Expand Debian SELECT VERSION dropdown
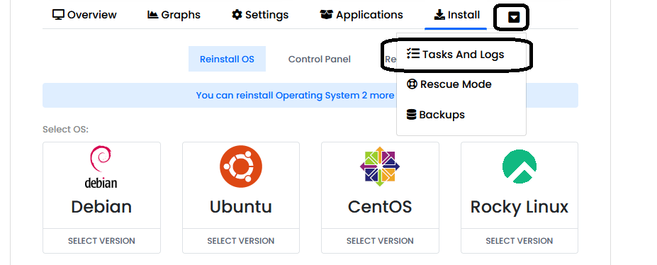The image size is (657, 265). point(101,241)
